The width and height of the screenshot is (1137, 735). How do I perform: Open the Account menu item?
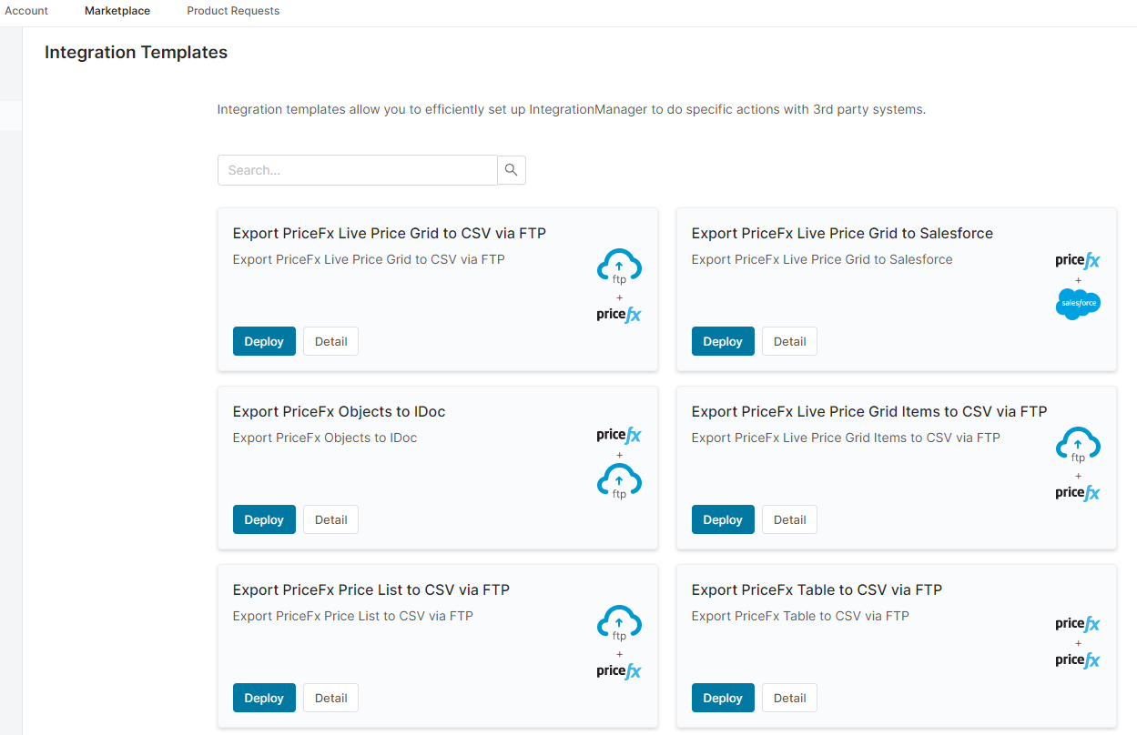click(26, 11)
